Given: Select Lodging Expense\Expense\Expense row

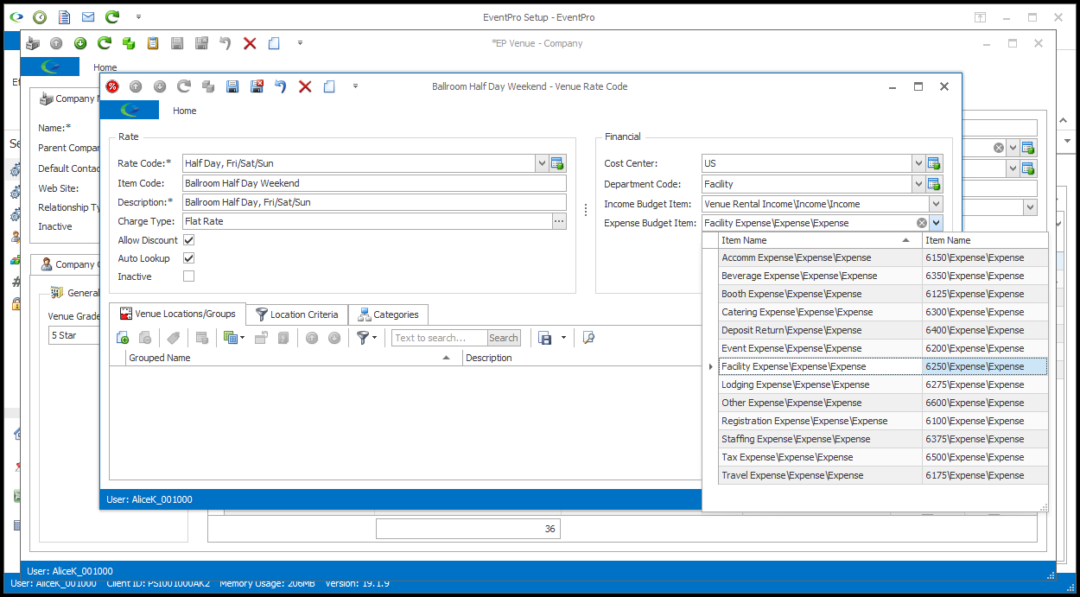Looking at the screenshot, I should click(x=883, y=384).
